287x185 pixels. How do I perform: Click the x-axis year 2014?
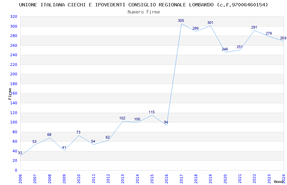[x=137, y=179]
